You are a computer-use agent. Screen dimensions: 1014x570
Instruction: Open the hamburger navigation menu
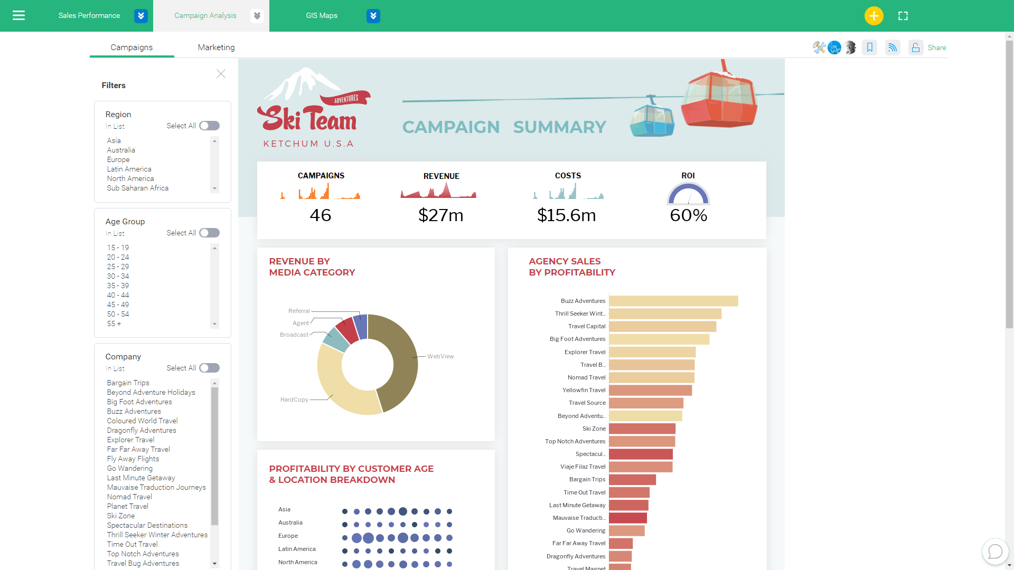(18, 15)
